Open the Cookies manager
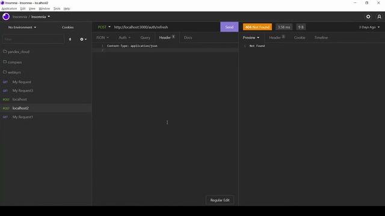 [x=68, y=27]
